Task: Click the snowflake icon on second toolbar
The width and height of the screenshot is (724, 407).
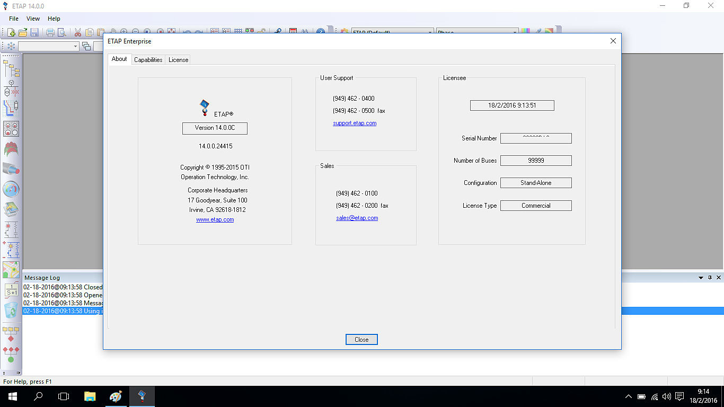Action: pyautogui.click(x=11, y=46)
